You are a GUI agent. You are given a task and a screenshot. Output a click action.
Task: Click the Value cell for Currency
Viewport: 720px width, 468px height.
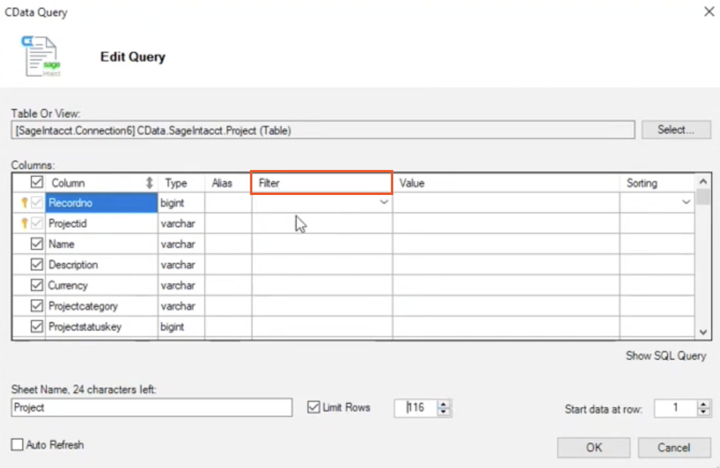pos(506,286)
